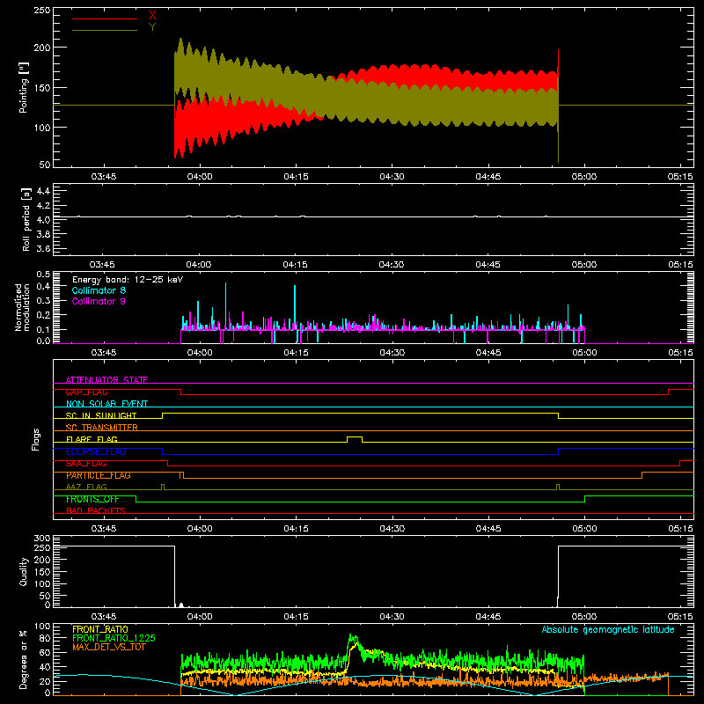Click the red X legend label

(x=152, y=16)
